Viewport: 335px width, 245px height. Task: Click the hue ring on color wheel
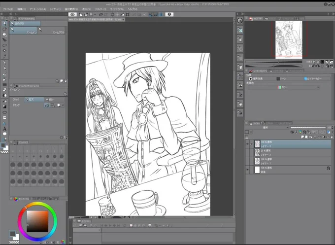click(37, 204)
